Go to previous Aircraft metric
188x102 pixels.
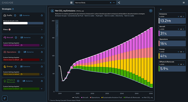[178, 29]
